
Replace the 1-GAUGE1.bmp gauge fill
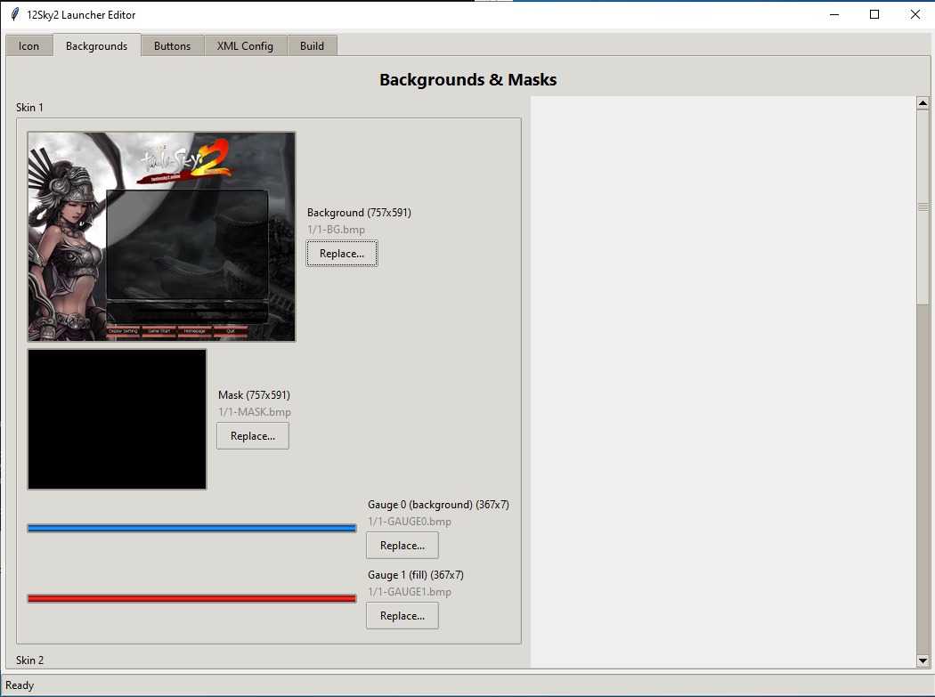[402, 616]
